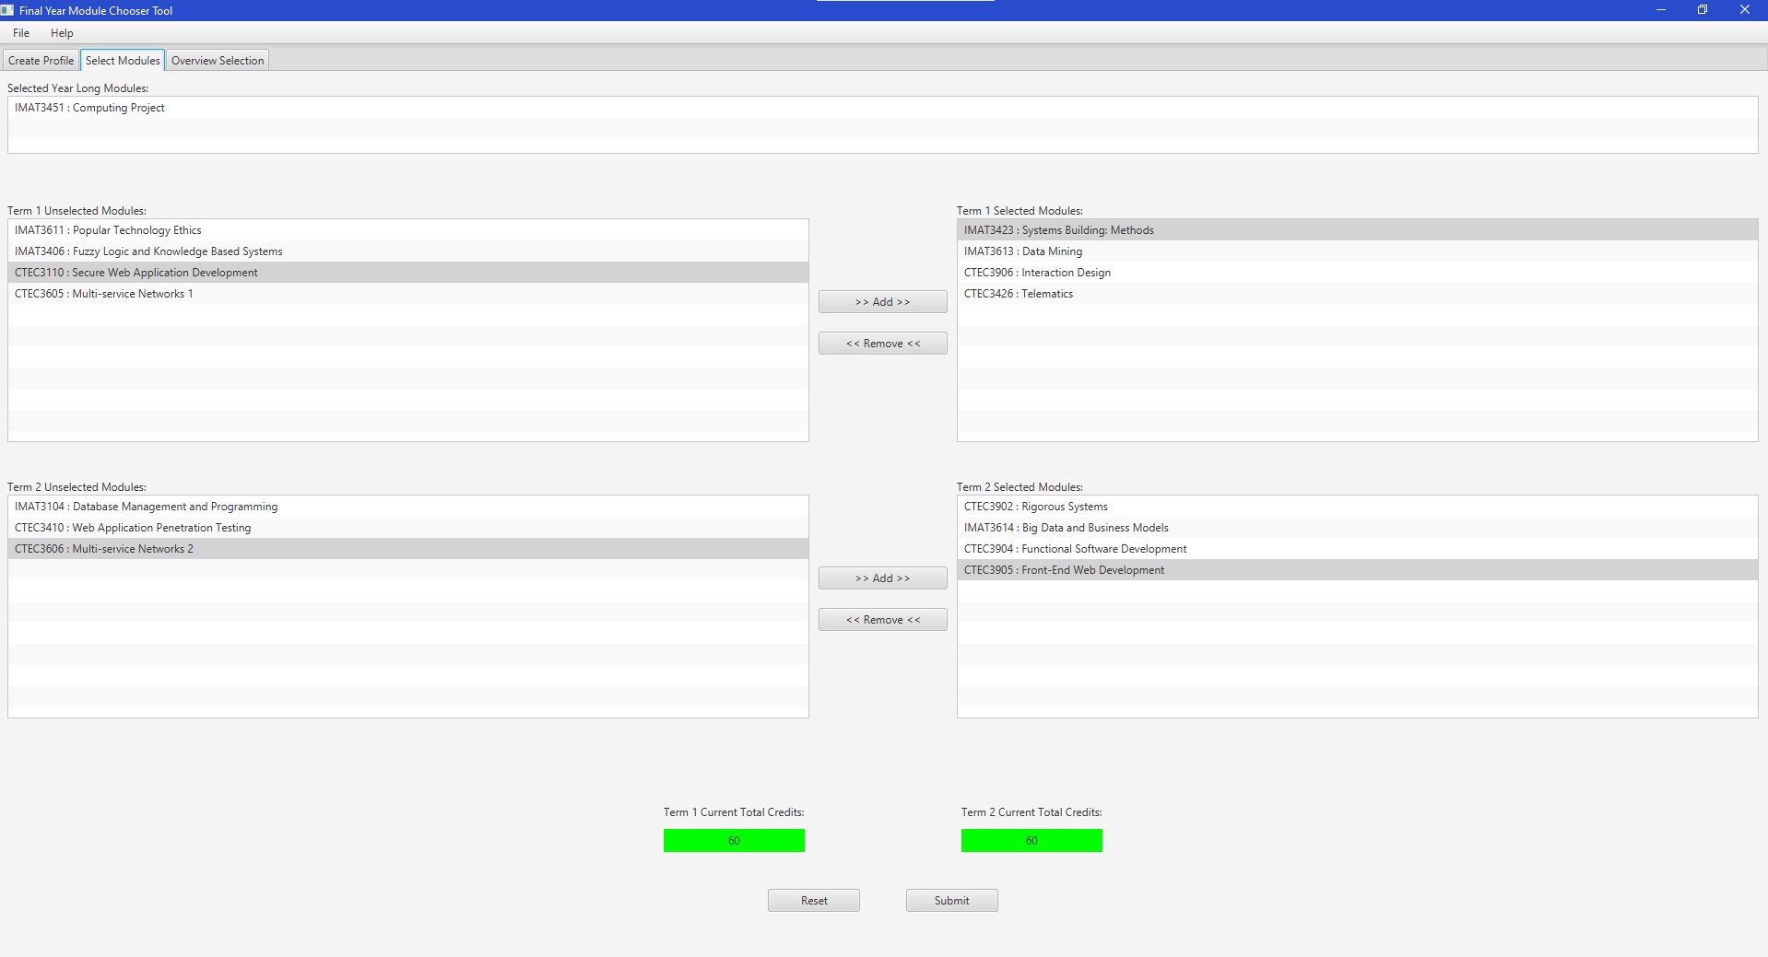Click the Term 1 Remove button

(882, 344)
